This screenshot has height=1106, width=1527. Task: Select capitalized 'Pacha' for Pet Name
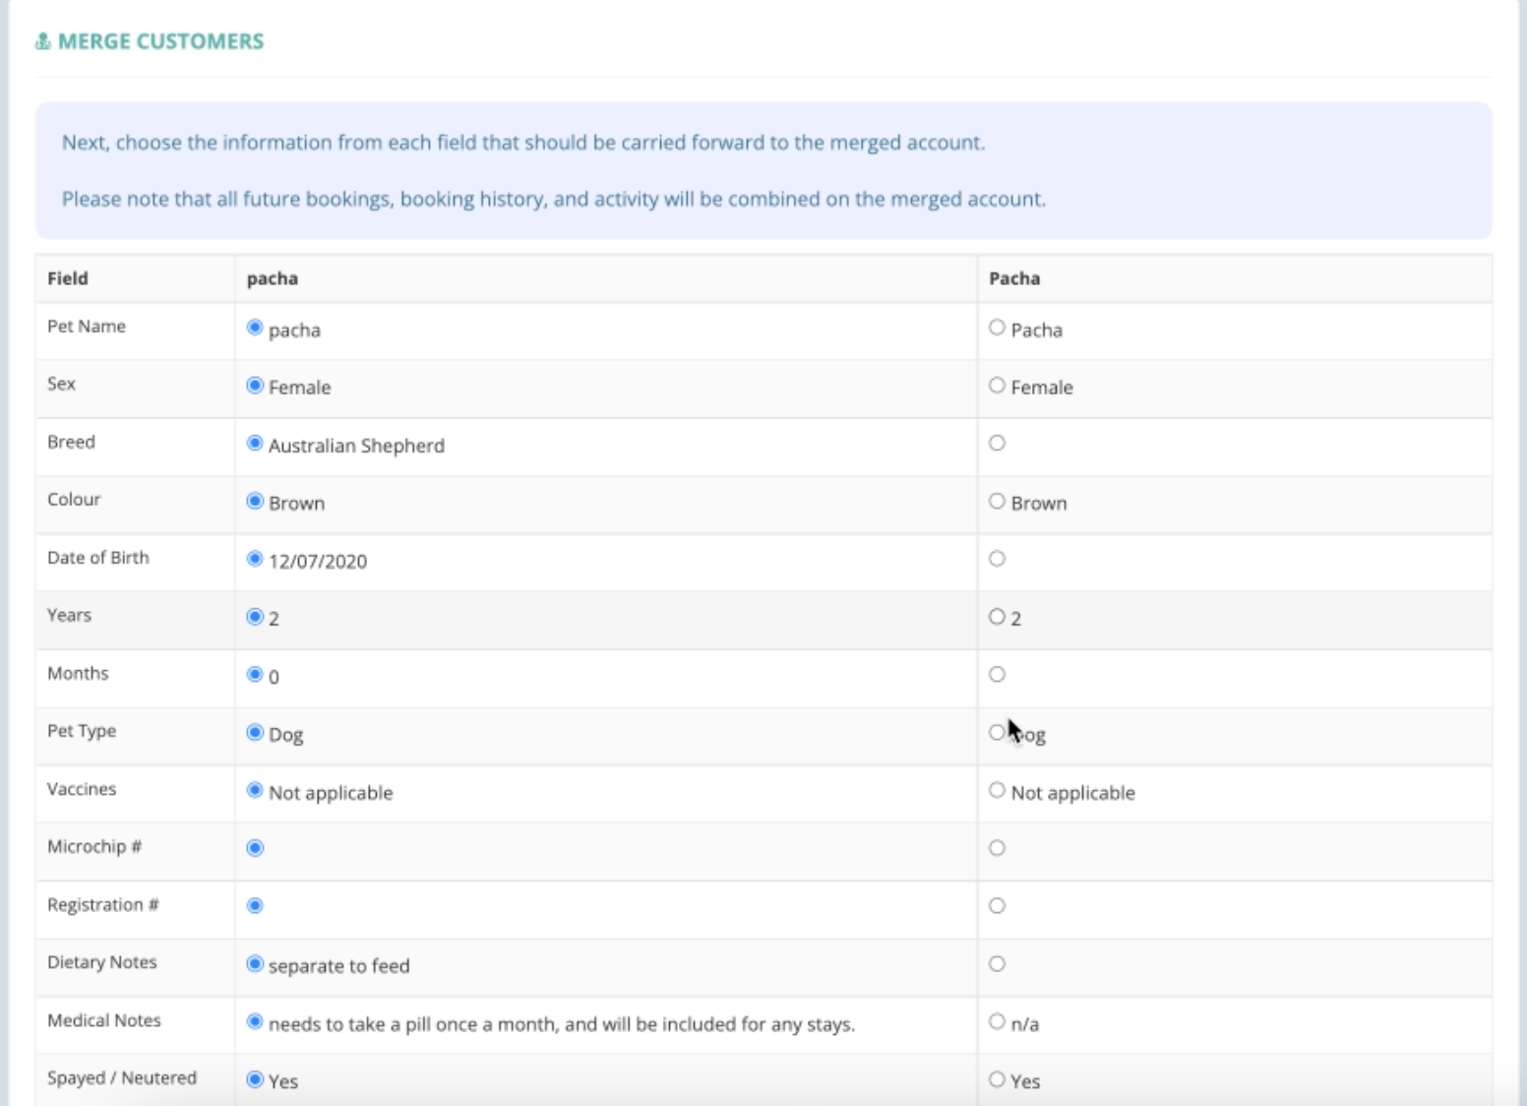click(x=997, y=327)
